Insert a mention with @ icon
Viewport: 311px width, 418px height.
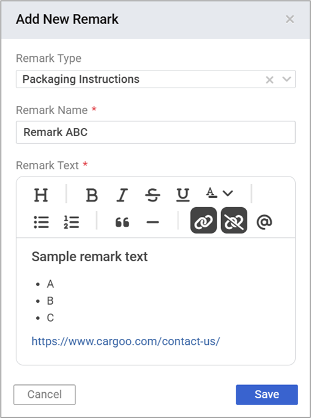click(x=264, y=222)
